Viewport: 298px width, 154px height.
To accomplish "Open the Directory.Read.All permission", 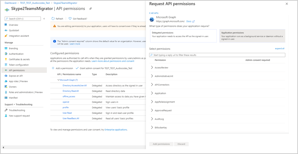I will 71,91.
